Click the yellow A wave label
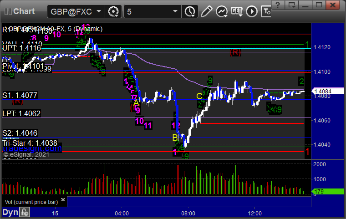This screenshot has height=219, width=346. coord(136,102)
